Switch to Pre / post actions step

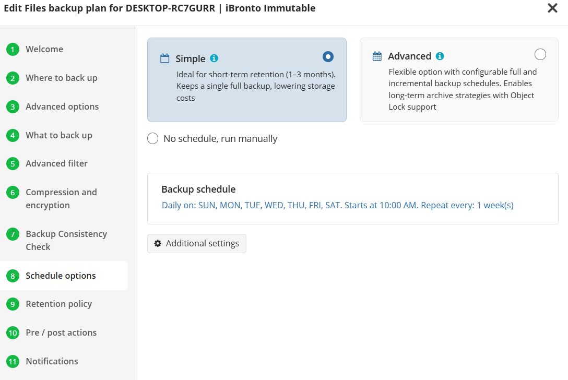(61, 332)
